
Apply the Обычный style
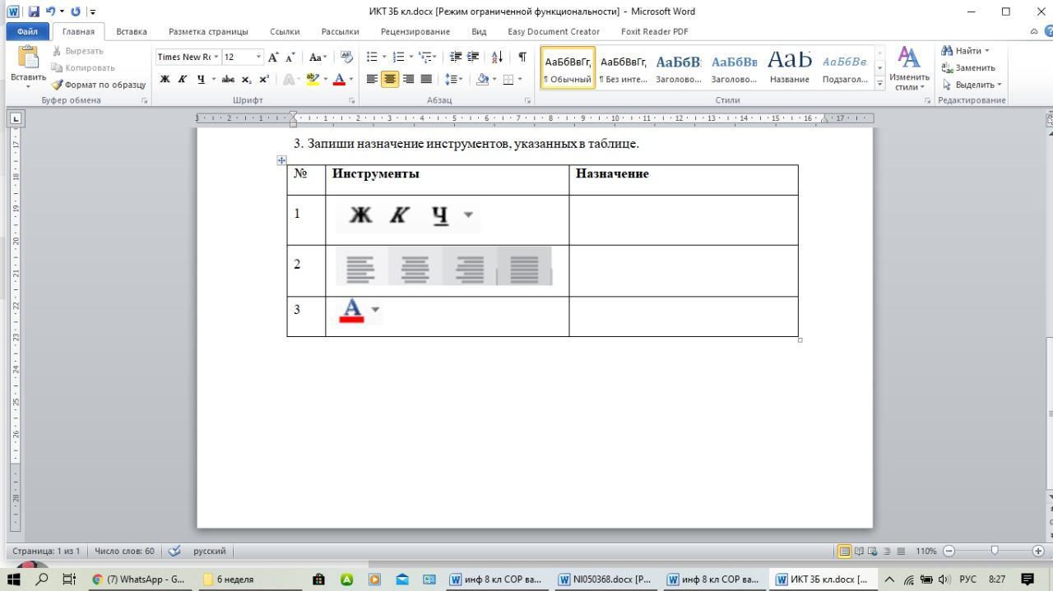(567, 67)
